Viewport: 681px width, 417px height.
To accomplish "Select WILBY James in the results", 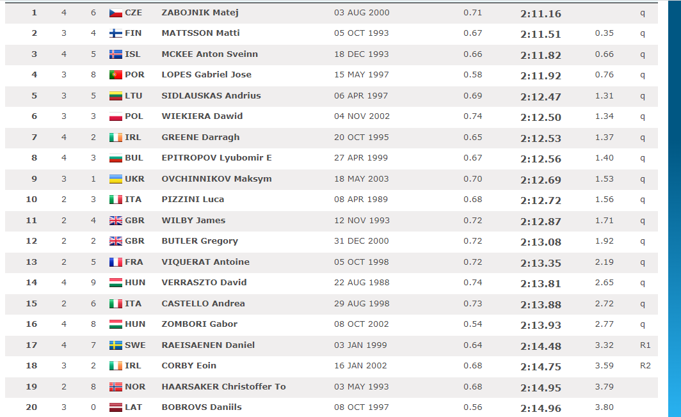I will [x=193, y=221].
